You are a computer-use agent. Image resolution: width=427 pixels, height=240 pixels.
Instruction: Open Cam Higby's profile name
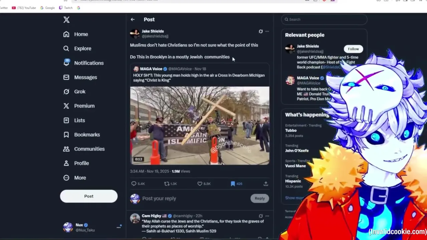(151, 216)
